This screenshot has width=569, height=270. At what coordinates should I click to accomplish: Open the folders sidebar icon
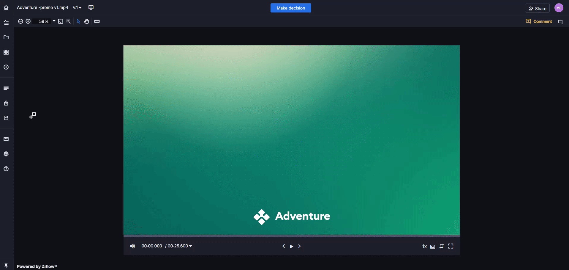[6, 37]
